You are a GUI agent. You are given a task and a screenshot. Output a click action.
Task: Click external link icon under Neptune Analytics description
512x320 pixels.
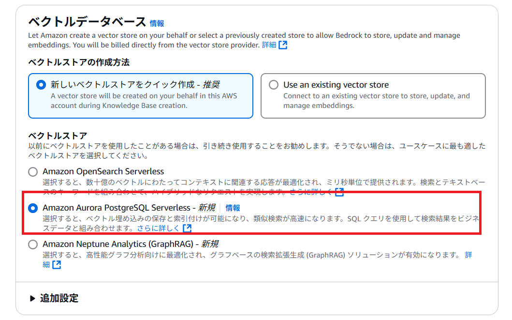point(57,264)
